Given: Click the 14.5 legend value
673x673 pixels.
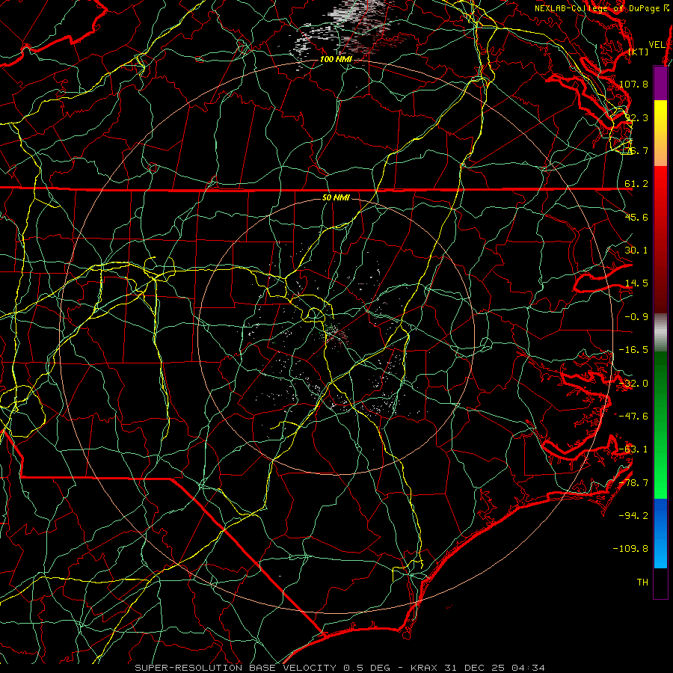Looking at the screenshot, I should point(636,283).
